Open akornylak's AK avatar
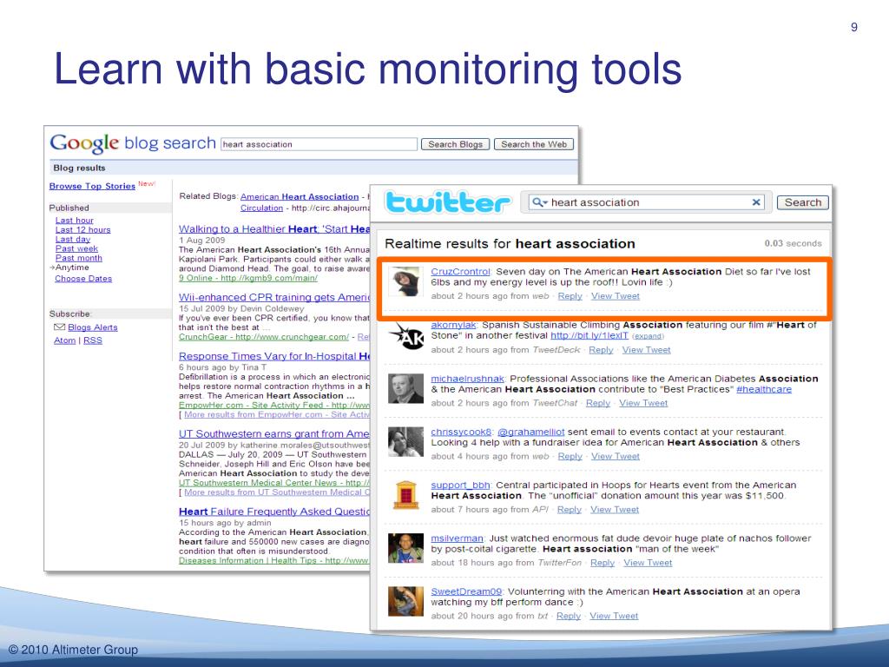The width and height of the screenshot is (889, 667). coord(406,335)
